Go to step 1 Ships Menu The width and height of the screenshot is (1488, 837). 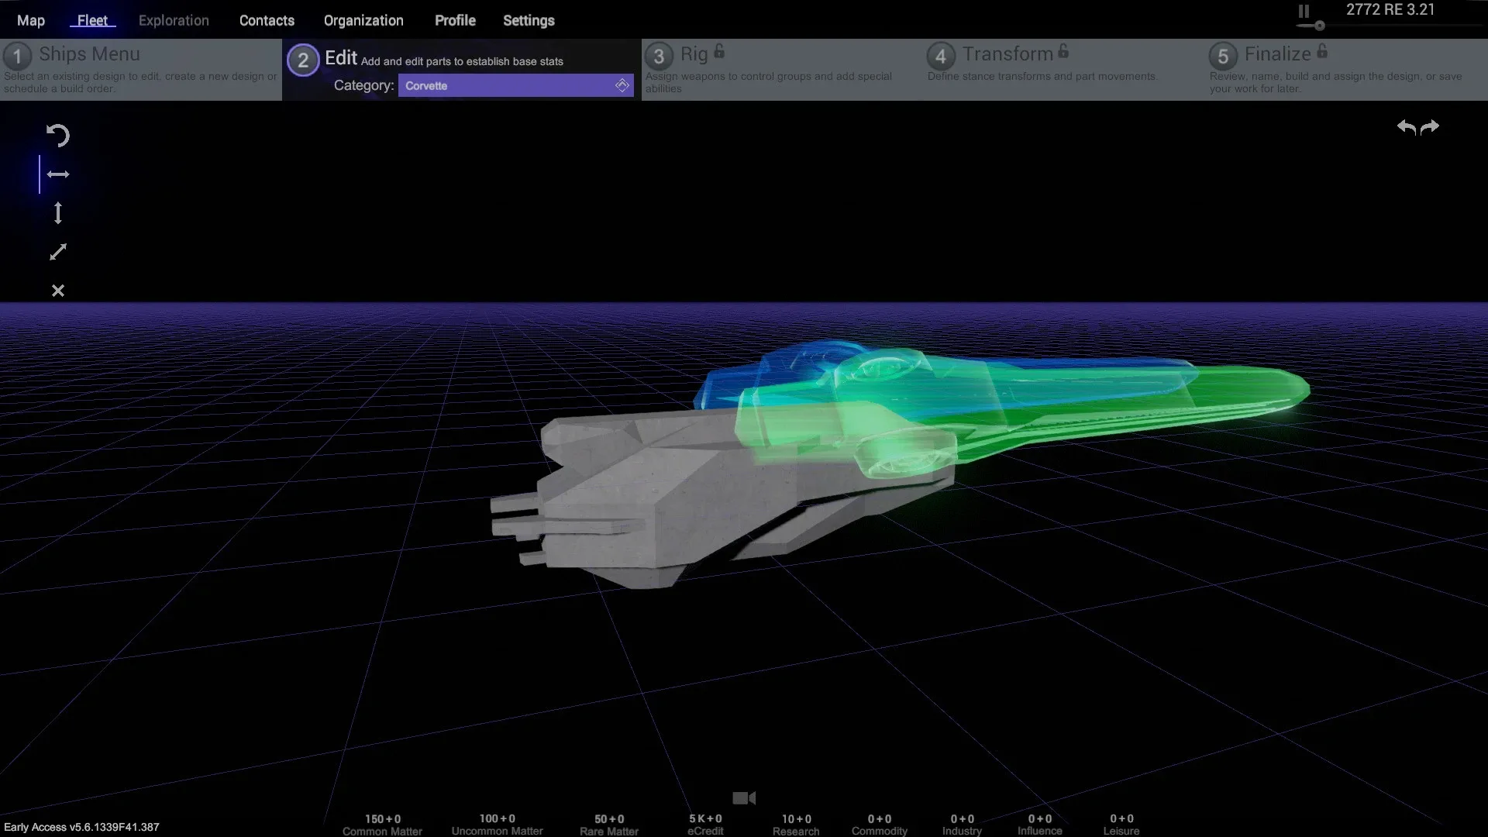point(89,55)
